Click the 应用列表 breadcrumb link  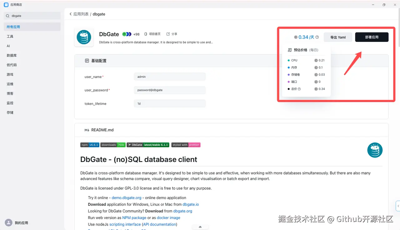tap(81, 14)
